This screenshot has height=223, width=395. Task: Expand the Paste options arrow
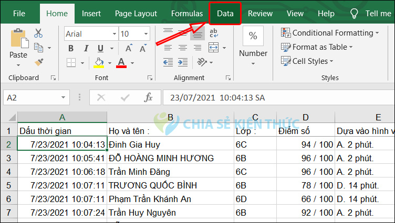18,65
